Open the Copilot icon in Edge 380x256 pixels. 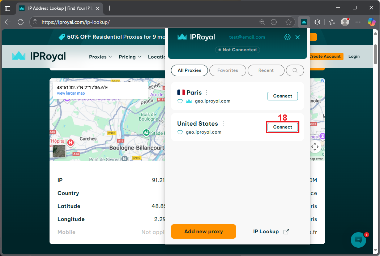click(x=371, y=22)
